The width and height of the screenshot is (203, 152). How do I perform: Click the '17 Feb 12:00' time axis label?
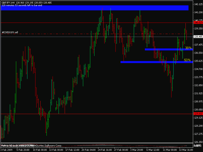[x=72, y=150]
